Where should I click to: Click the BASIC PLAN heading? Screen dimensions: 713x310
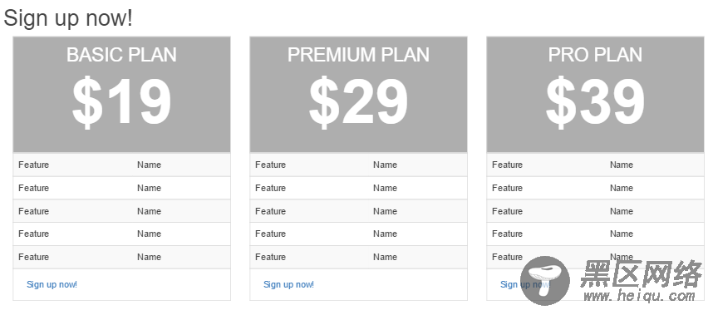[x=121, y=55]
